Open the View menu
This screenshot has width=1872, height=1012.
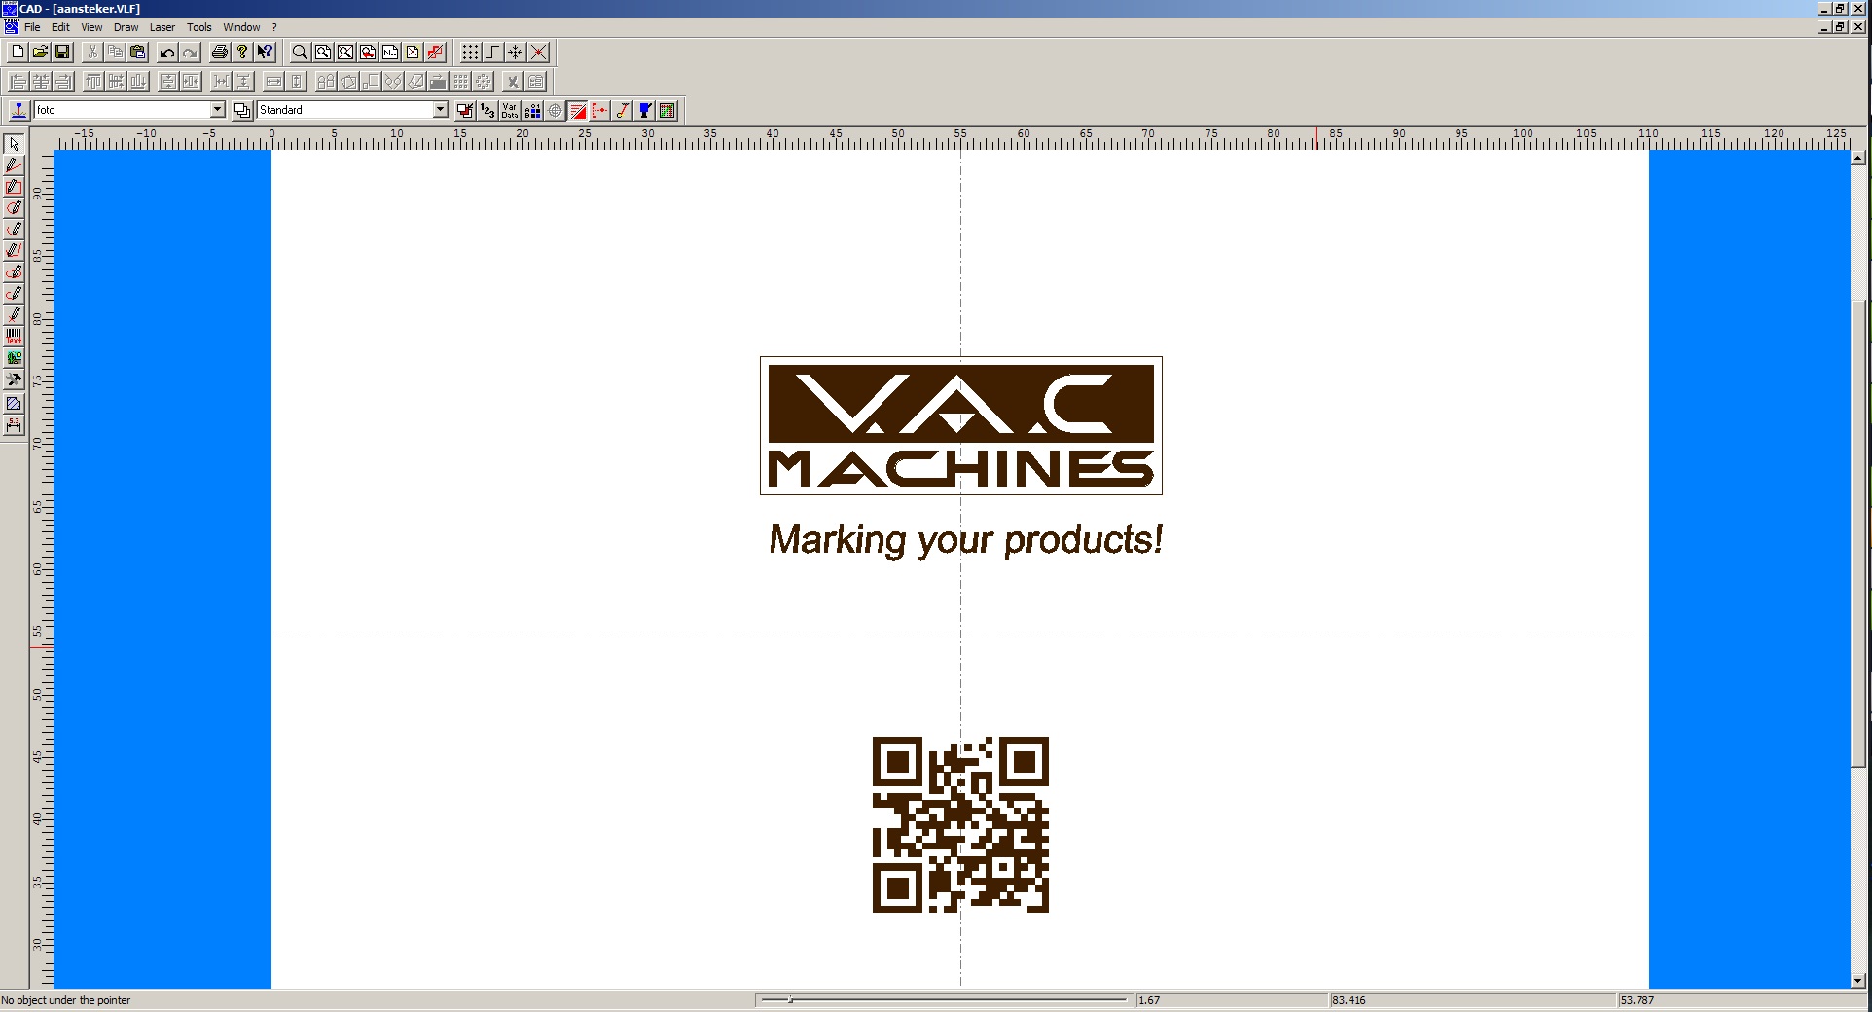tap(91, 27)
